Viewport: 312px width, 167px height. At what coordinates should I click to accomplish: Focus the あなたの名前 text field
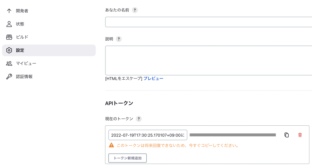tap(209, 22)
